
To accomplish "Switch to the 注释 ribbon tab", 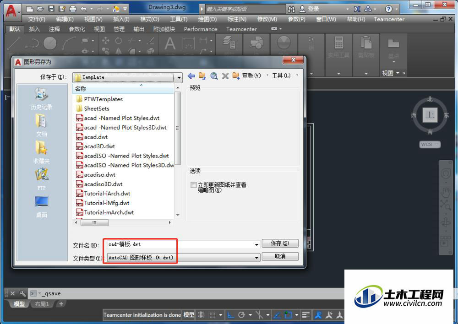I will tap(55, 29).
